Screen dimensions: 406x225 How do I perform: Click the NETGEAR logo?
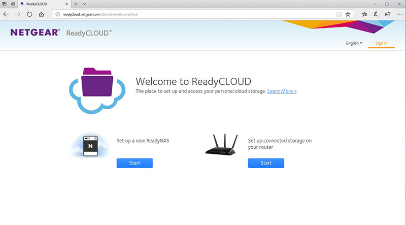[x=35, y=33]
